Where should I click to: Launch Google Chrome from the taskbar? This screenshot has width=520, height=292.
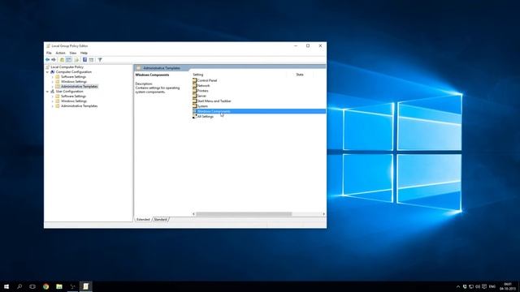[x=45, y=286]
